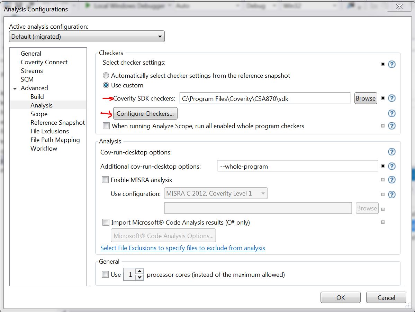
Task: Open help for checker settings section
Action: (391, 64)
